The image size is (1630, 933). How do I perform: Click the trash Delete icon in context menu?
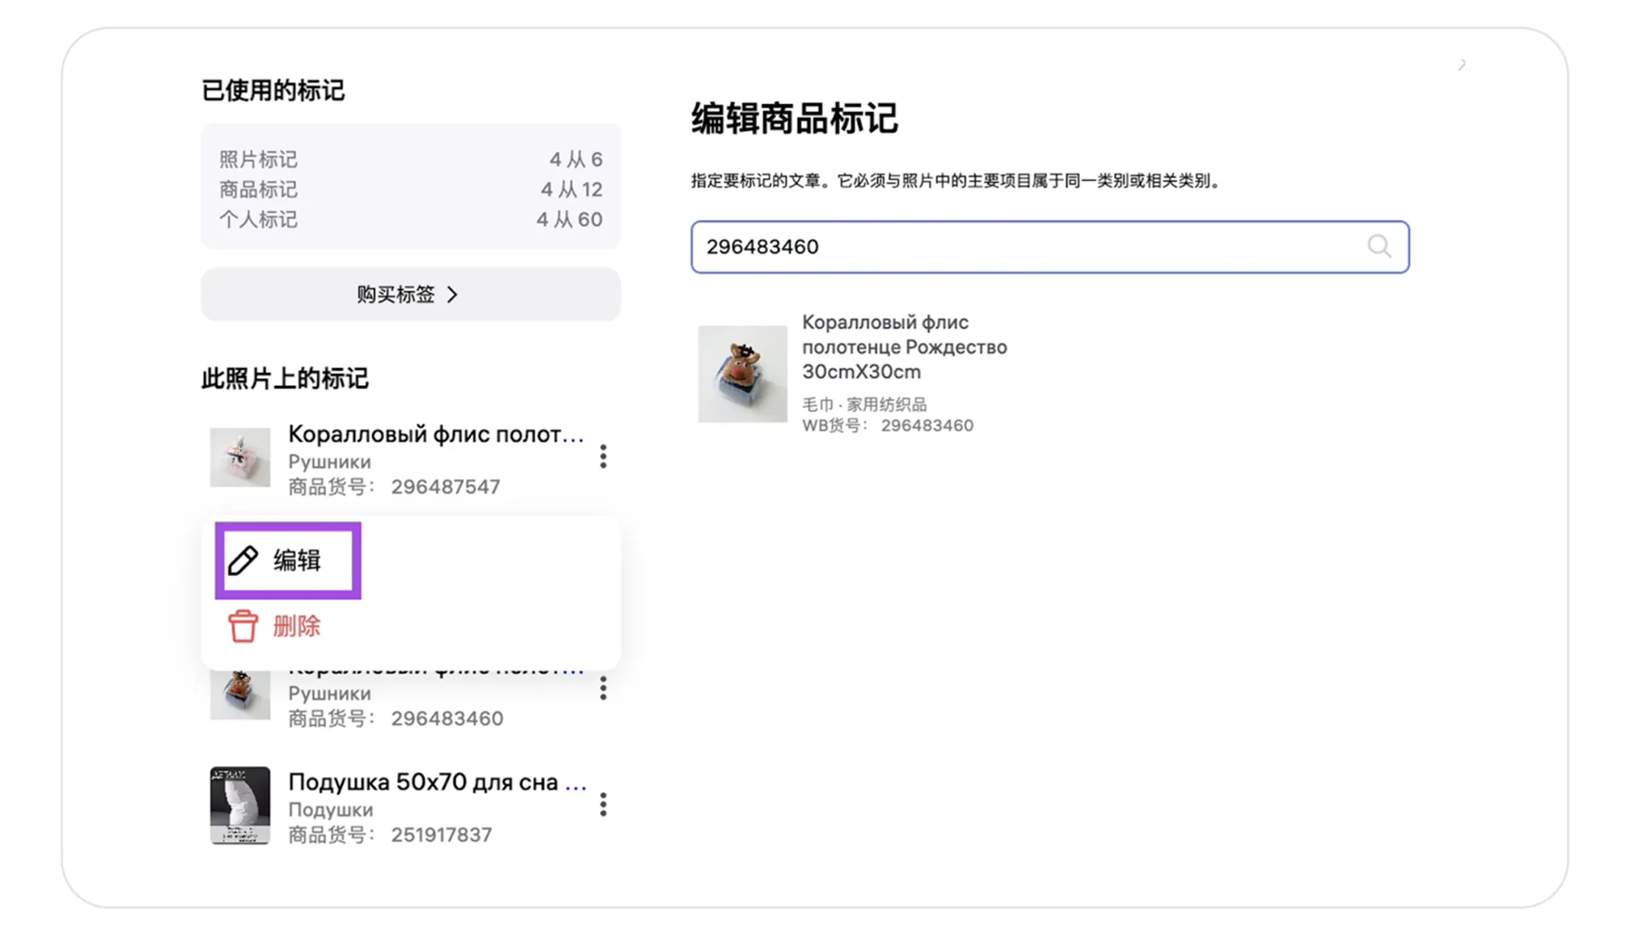pyautogui.click(x=242, y=627)
